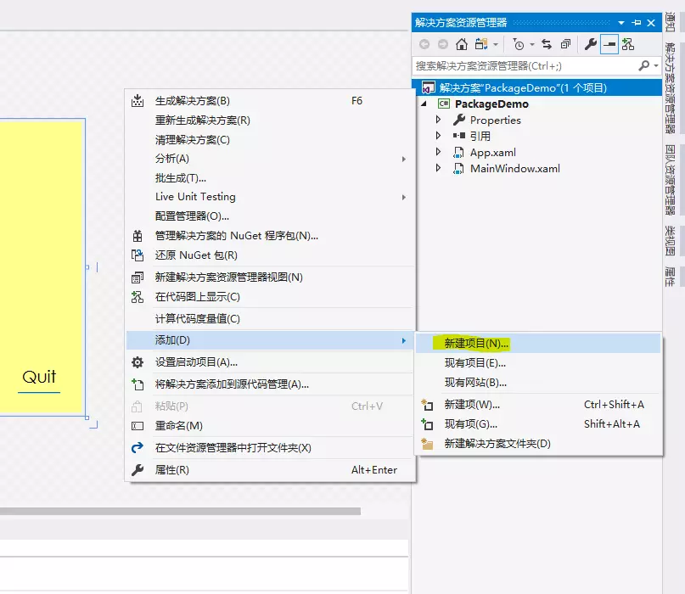Choose 属性(R) at menu bottom
Image resolution: width=685 pixels, height=594 pixels.
click(x=270, y=470)
